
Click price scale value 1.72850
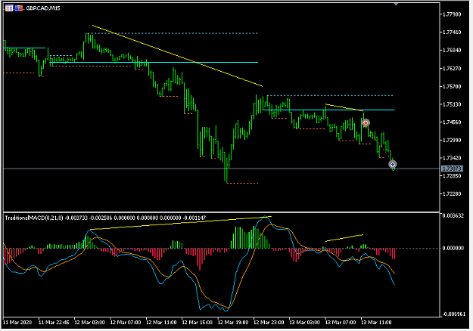tap(452, 175)
